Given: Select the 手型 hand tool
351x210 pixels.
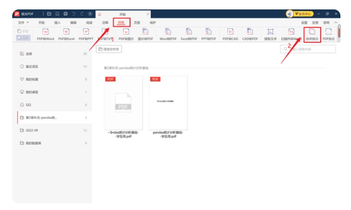Looking at the screenshot, I should 23,31.
